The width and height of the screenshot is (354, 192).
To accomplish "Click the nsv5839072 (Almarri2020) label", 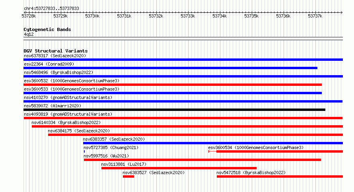I will point(53,106).
